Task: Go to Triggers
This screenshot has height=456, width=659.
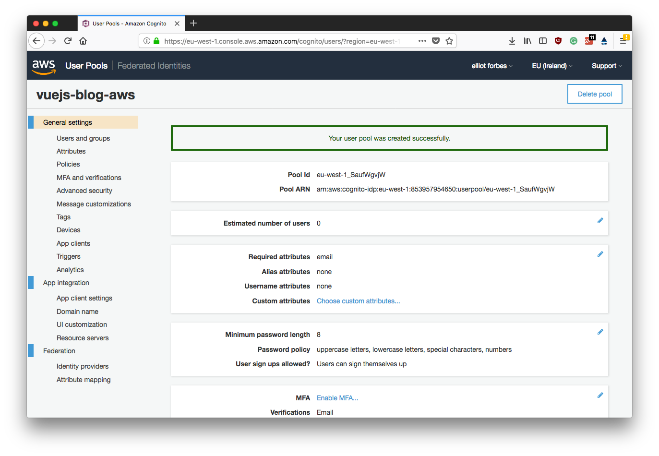Action: click(x=68, y=256)
